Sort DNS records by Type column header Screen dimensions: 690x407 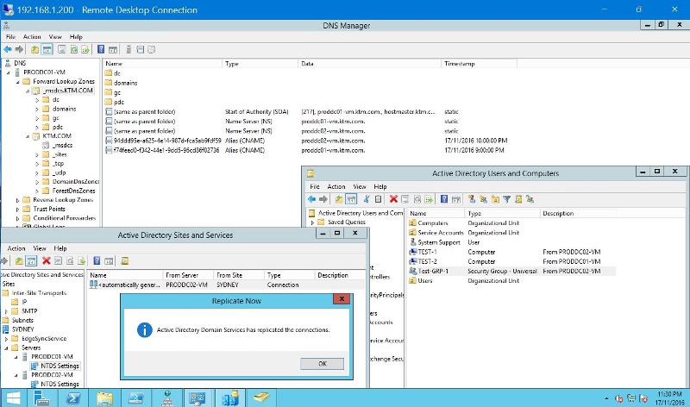click(260, 64)
